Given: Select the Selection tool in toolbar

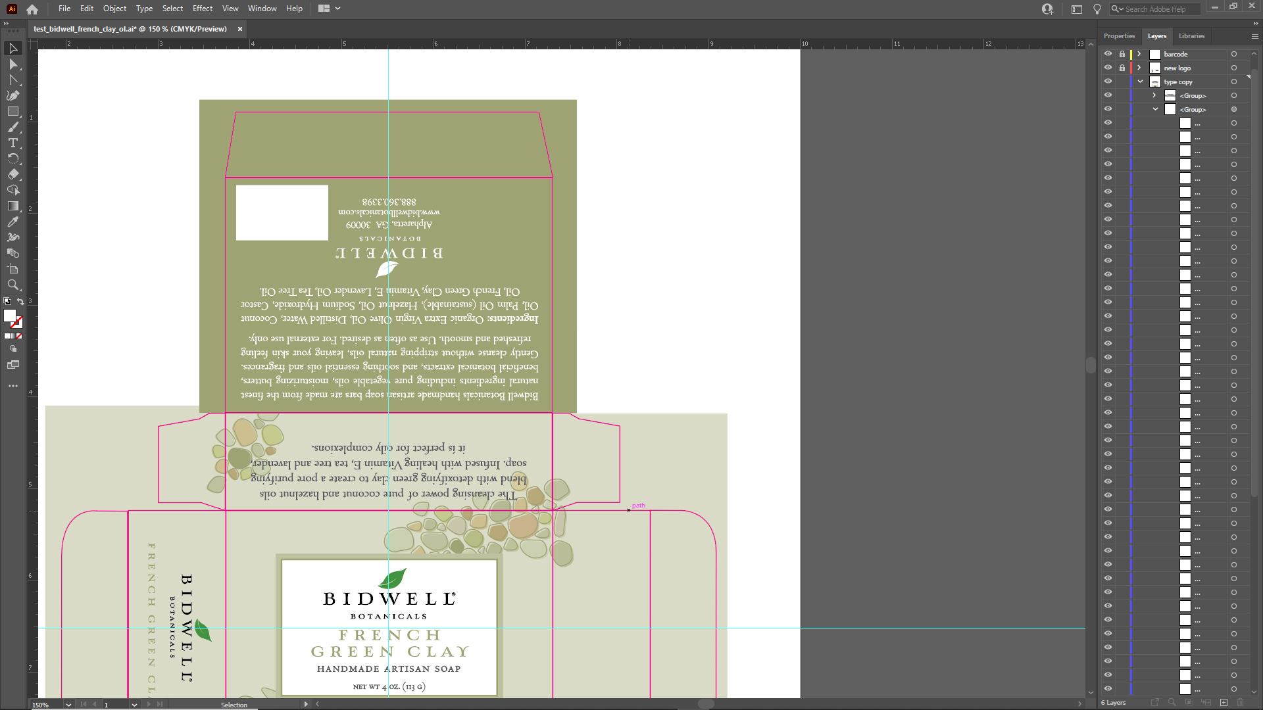Looking at the screenshot, I should pos(13,48).
